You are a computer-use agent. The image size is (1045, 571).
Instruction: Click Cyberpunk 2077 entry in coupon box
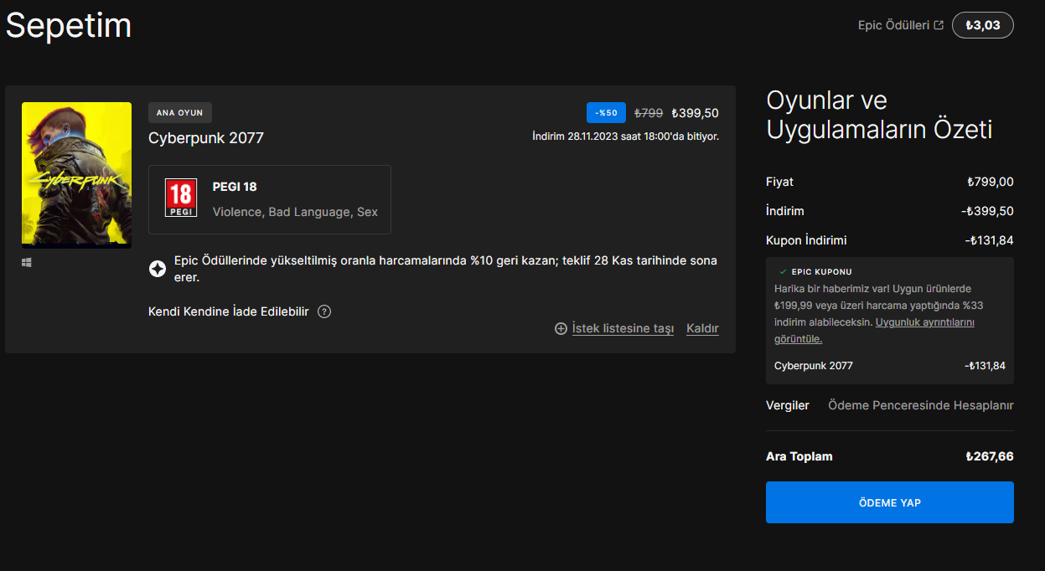pos(814,366)
